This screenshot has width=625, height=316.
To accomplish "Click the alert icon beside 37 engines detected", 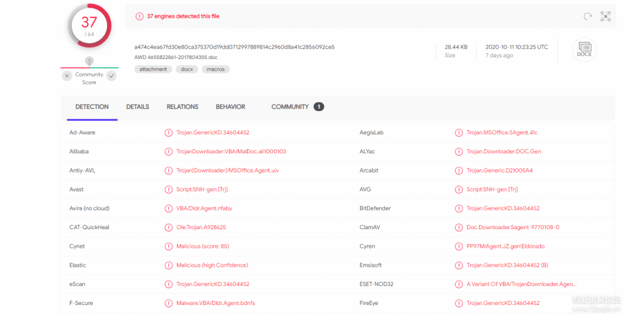I will point(139,17).
